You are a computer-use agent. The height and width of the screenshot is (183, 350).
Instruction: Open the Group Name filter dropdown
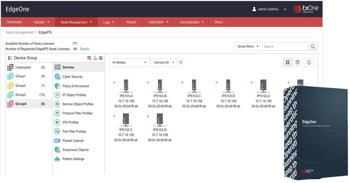pyautogui.click(x=248, y=47)
